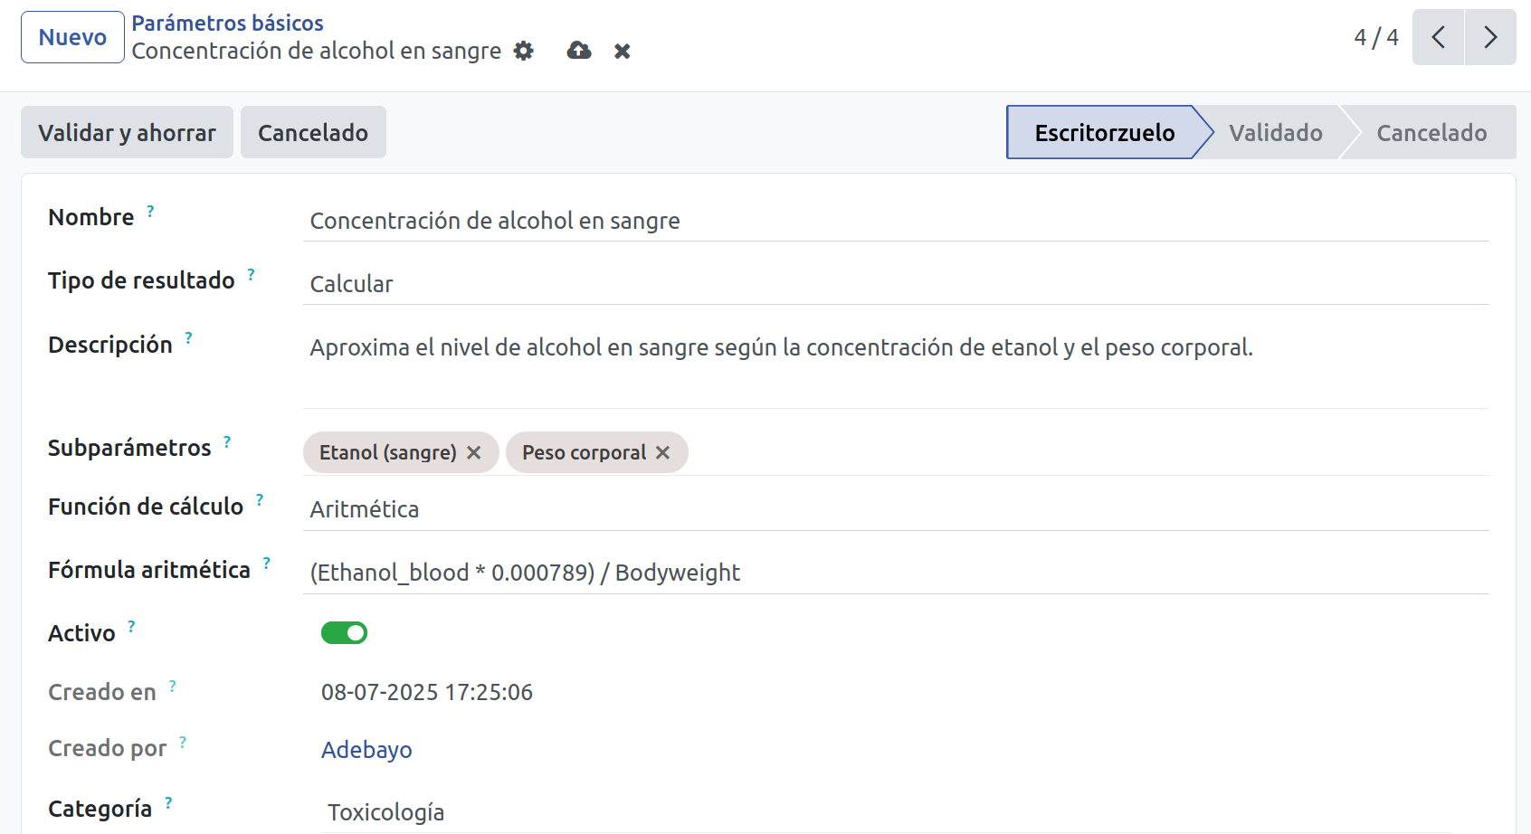Open the Tipo de resultado dropdown
1531x834 pixels.
point(896,284)
